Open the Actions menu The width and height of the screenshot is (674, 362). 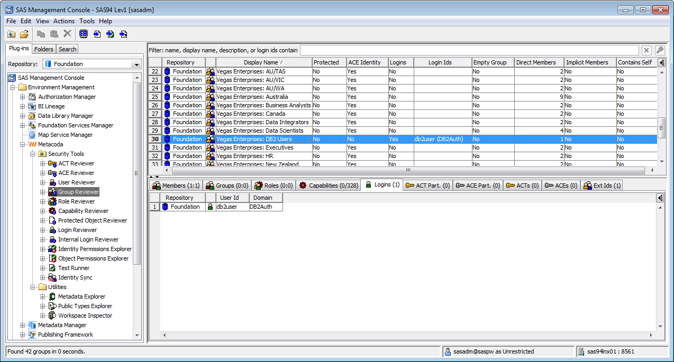[64, 21]
